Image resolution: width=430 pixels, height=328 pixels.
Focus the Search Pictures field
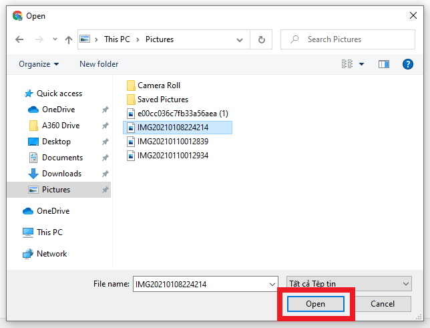click(347, 39)
